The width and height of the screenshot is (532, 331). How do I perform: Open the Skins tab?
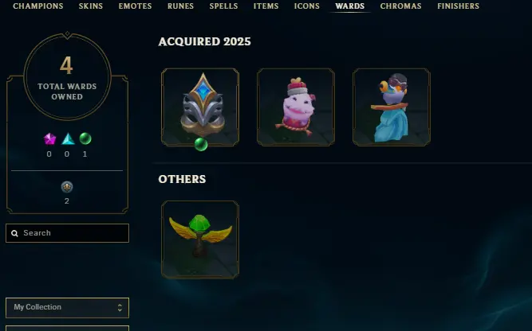[x=91, y=6]
